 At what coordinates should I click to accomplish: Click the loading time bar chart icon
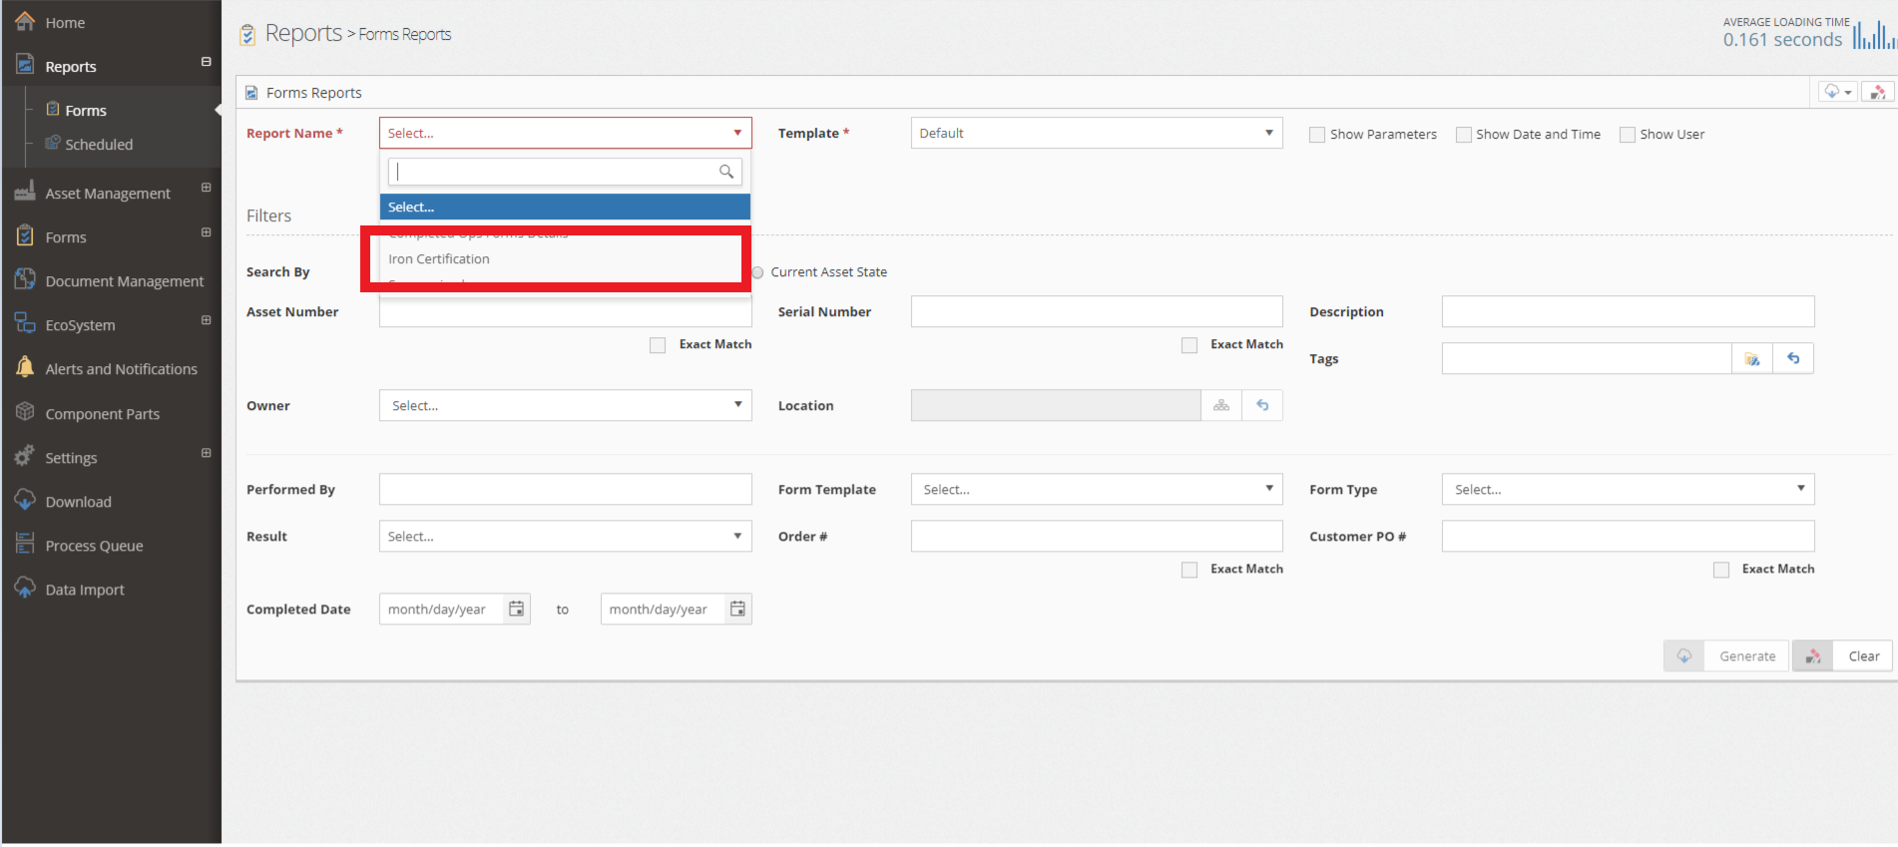click(x=1874, y=34)
